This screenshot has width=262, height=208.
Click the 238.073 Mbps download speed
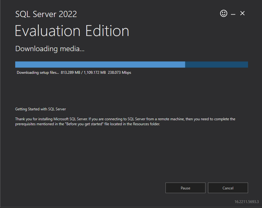point(119,73)
